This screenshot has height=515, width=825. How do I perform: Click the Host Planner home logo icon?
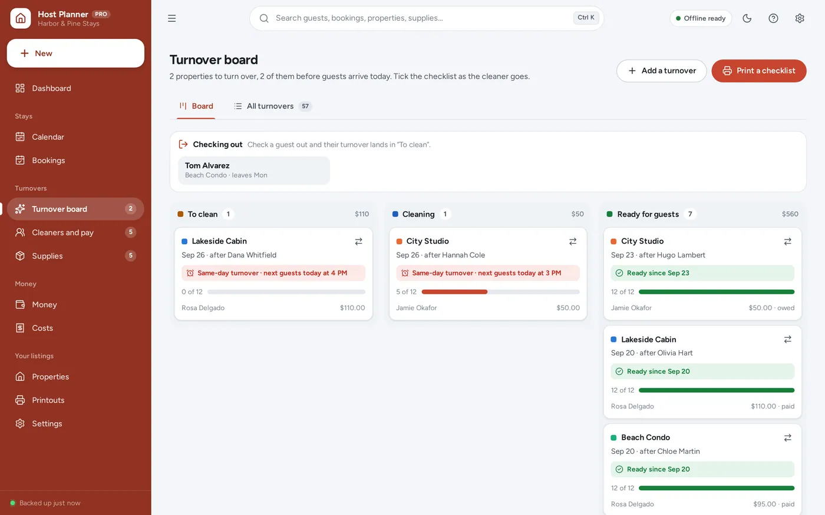point(21,18)
